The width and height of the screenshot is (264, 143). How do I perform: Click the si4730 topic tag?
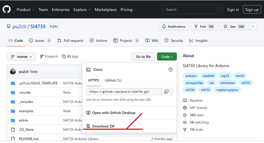190,90
